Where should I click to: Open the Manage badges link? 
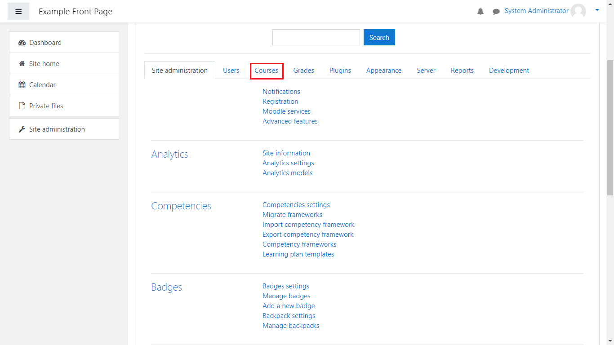pyautogui.click(x=286, y=296)
